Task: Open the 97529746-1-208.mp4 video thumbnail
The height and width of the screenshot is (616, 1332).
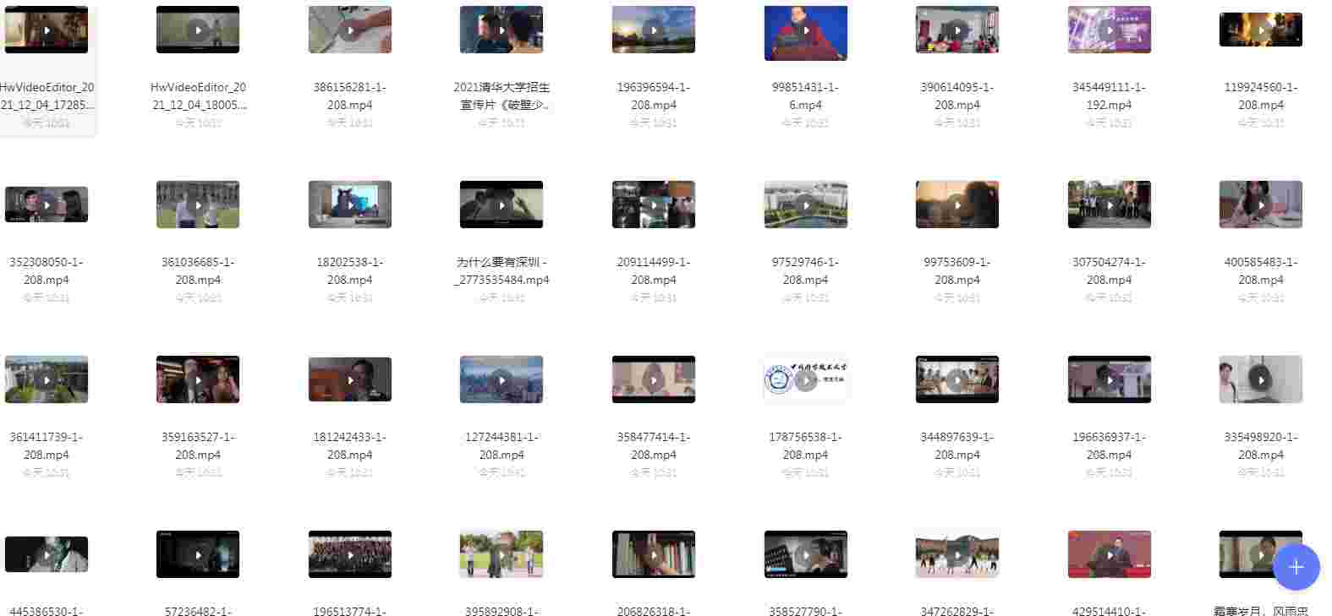Action: (805, 204)
